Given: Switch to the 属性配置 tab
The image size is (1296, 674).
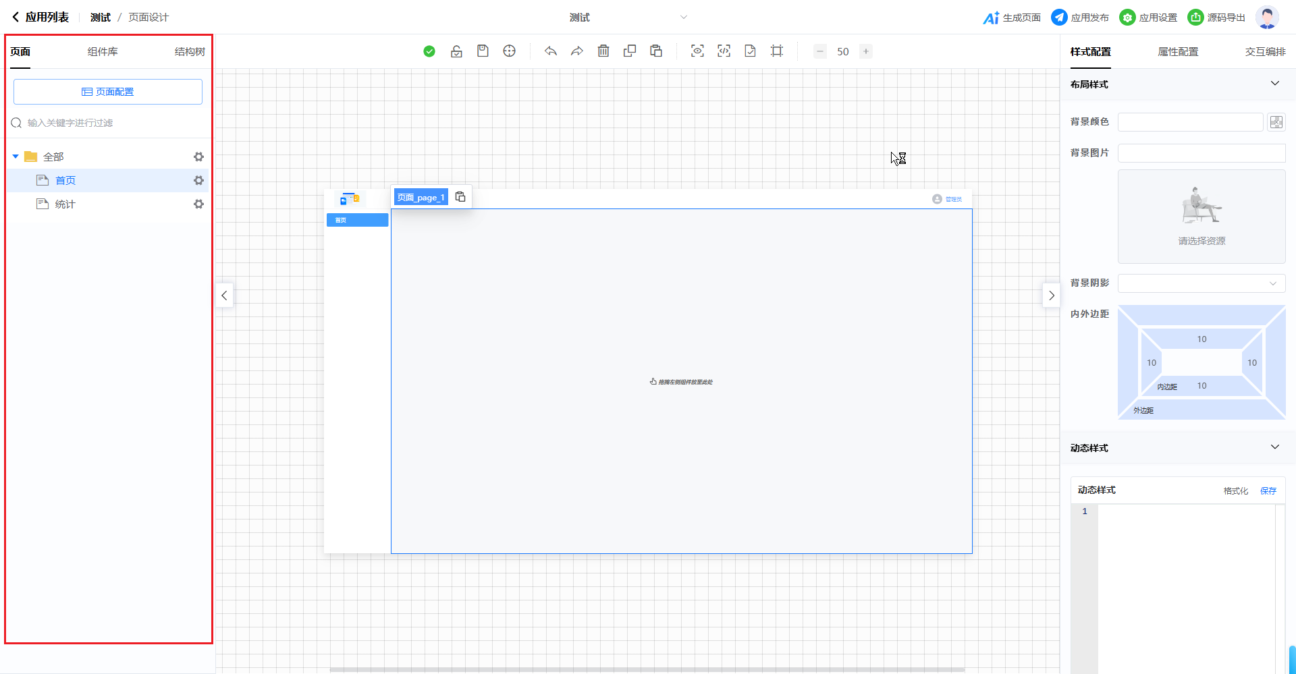Looking at the screenshot, I should click(1178, 52).
